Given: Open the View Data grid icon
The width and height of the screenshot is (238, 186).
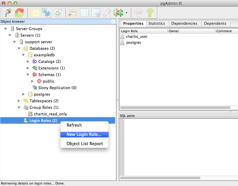Looking at the screenshot, I should [84, 13].
